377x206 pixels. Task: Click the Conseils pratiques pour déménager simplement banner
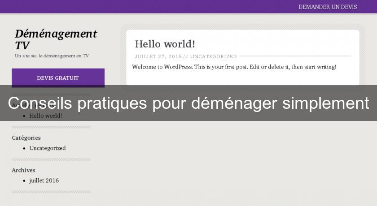188,103
